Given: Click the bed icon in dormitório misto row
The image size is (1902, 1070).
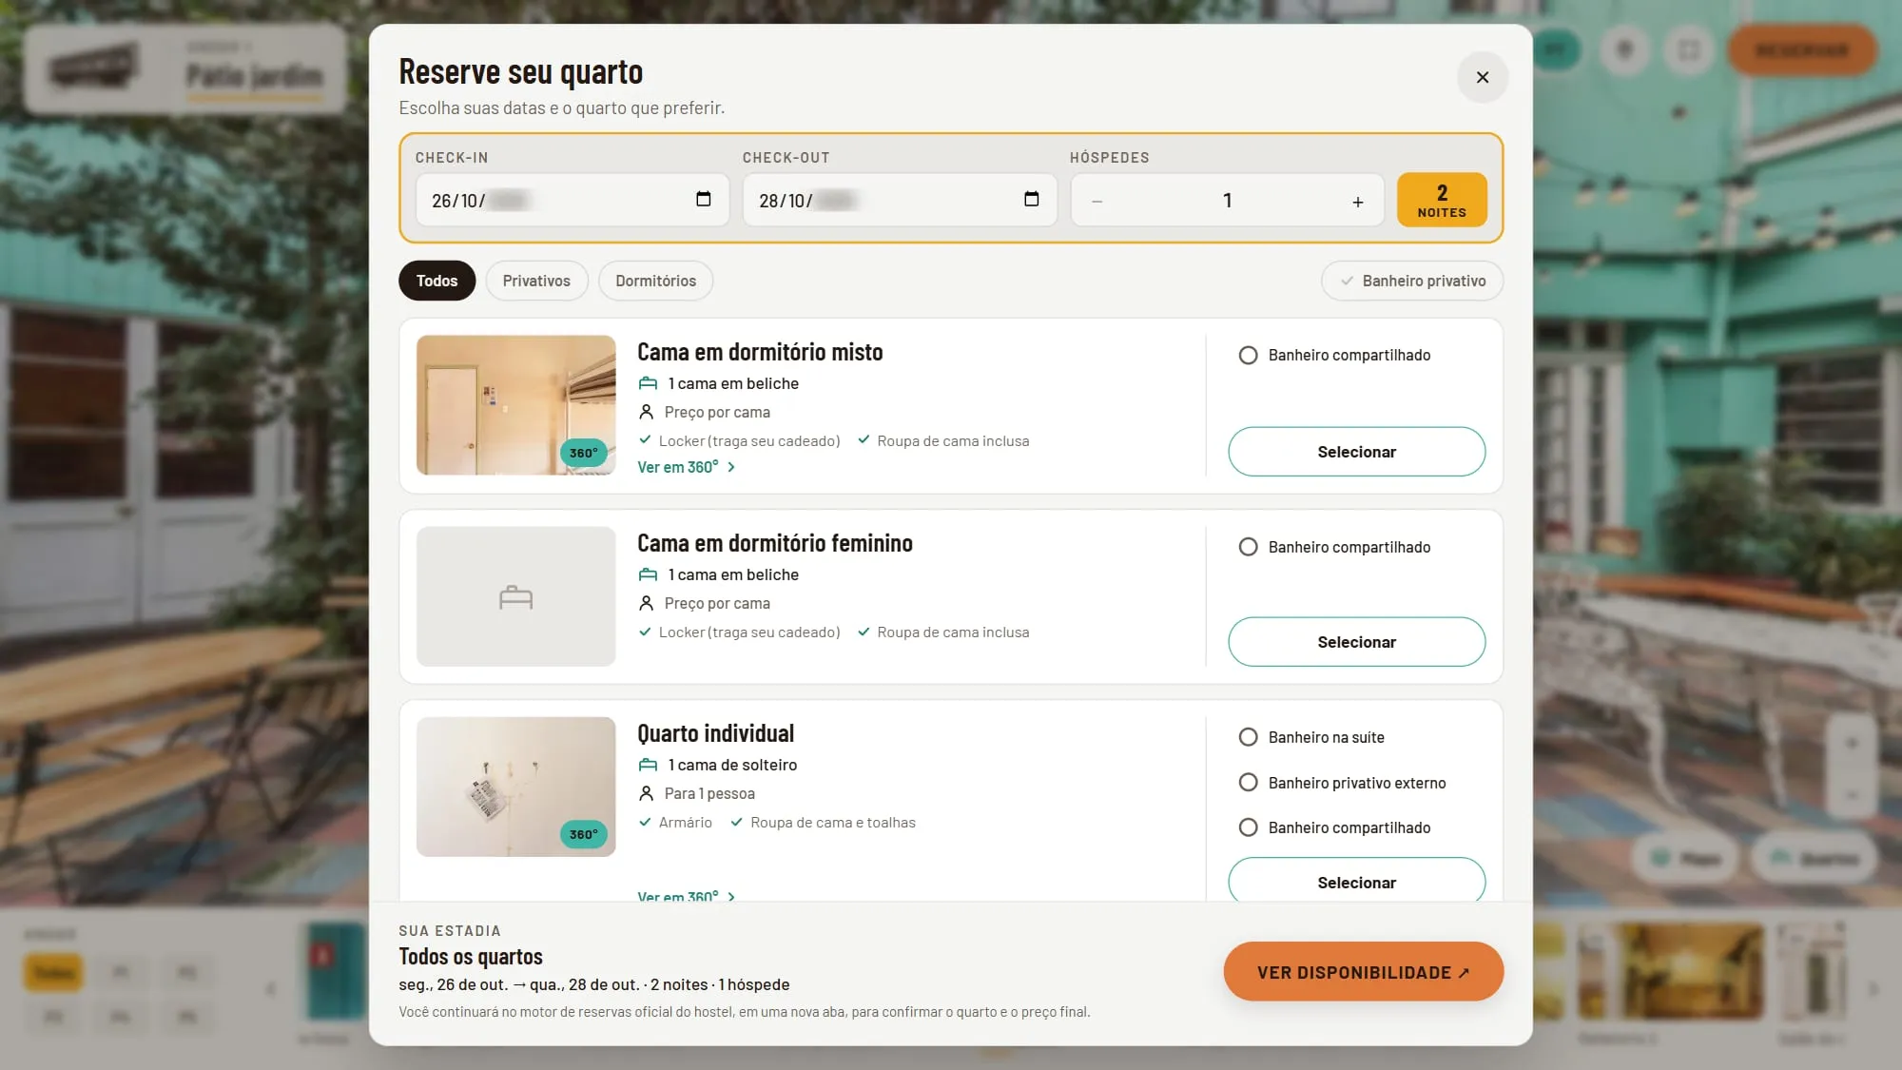Looking at the screenshot, I should (648, 383).
